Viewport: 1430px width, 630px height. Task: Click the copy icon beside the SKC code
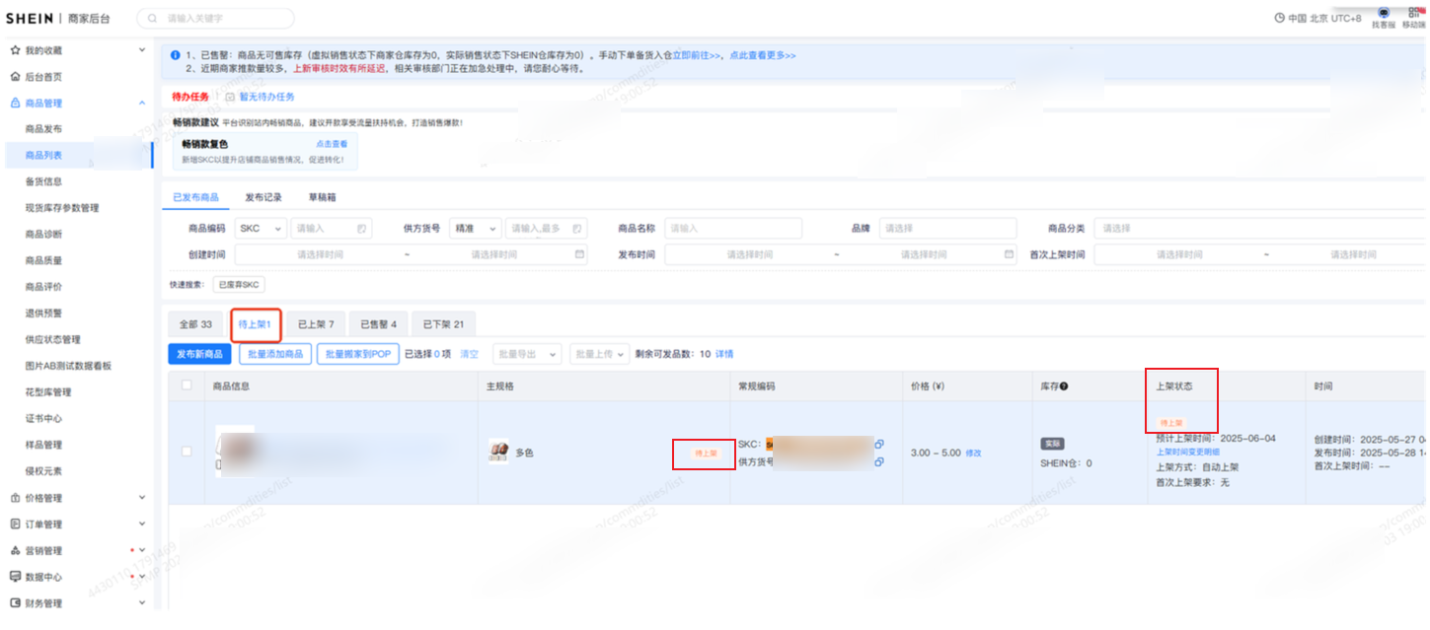[879, 444]
